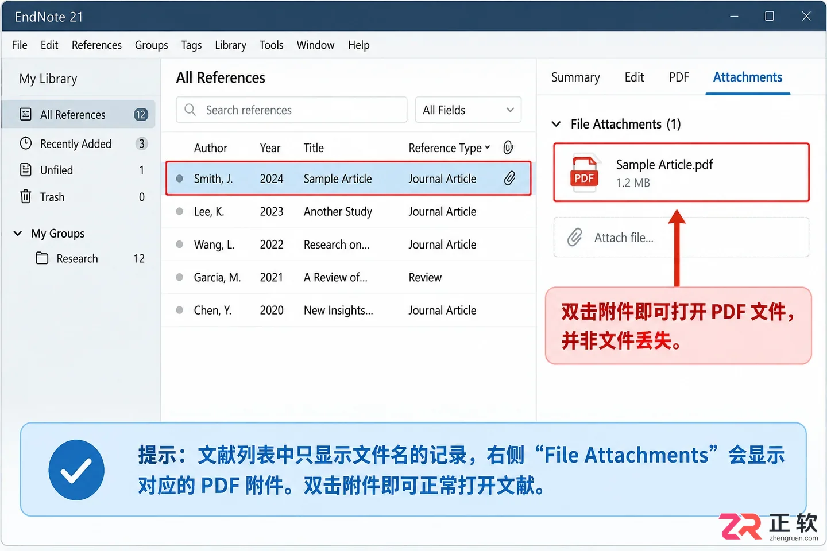Open the Reference Type column sort dropdown

[488, 147]
